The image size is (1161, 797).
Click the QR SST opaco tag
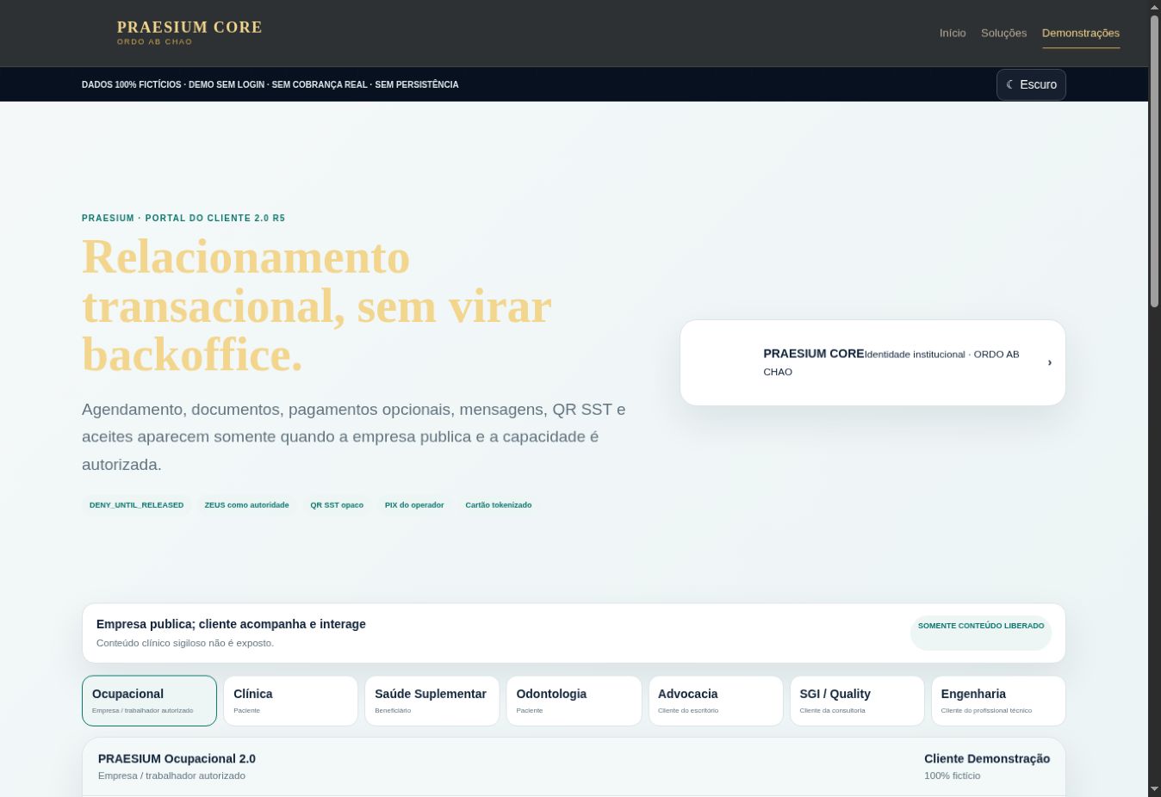coord(337,505)
